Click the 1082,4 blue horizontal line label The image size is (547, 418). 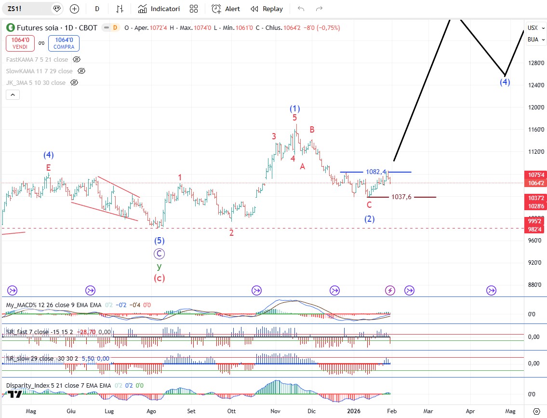[x=376, y=172]
